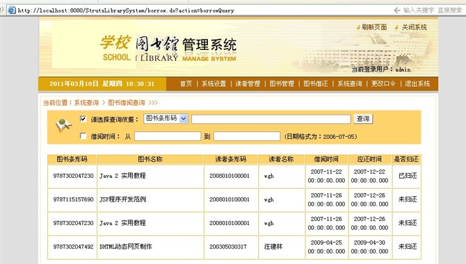This screenshot has width=466, height=264.
Task: Click barcode 9787302047492
Action: coord(73,247)
